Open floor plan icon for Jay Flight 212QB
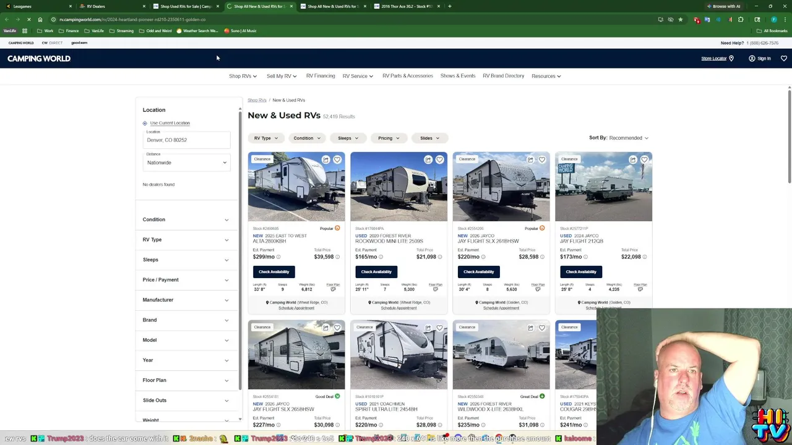792x445 pixels. tap(640, 289)
